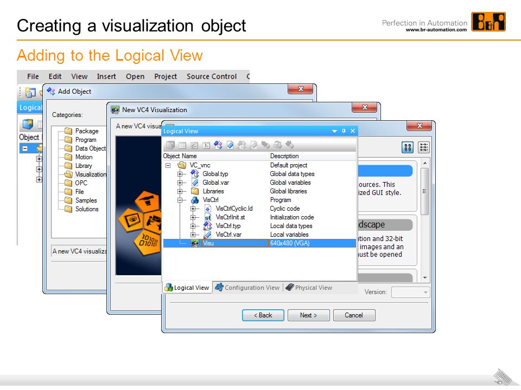Click the .h header file toolbar icon
This screenshot has width=521, height=390.
click(x=206, y=145)
